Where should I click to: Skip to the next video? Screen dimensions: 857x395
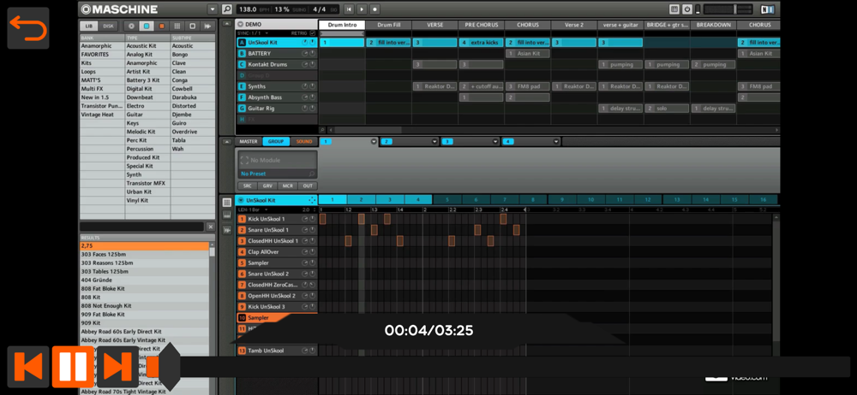(x=117, y=367)
